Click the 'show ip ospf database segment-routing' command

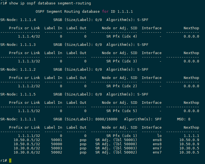[x=50, y=3]
